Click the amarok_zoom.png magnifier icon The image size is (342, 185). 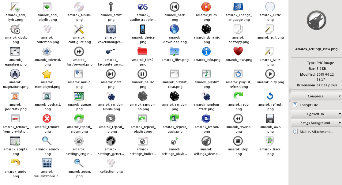pos(79,163)
